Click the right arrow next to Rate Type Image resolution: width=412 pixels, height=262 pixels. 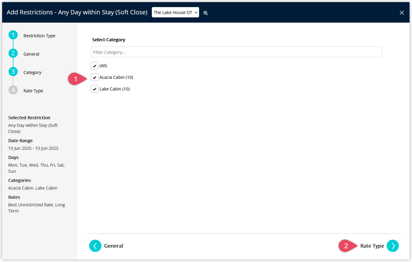pyautogui.click(x=393, y=246)
